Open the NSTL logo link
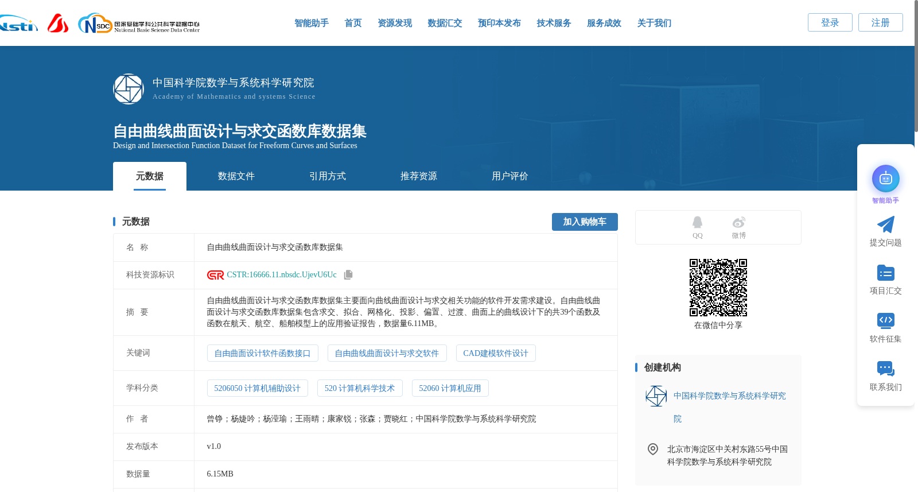Image resolution: width=918 pixels, height=492 pixels. [x=18, y=24]
